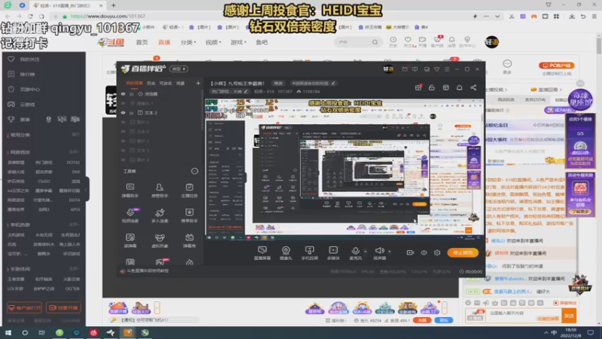Add a 直播屏幕 screen capture source

tap(262, 253)
